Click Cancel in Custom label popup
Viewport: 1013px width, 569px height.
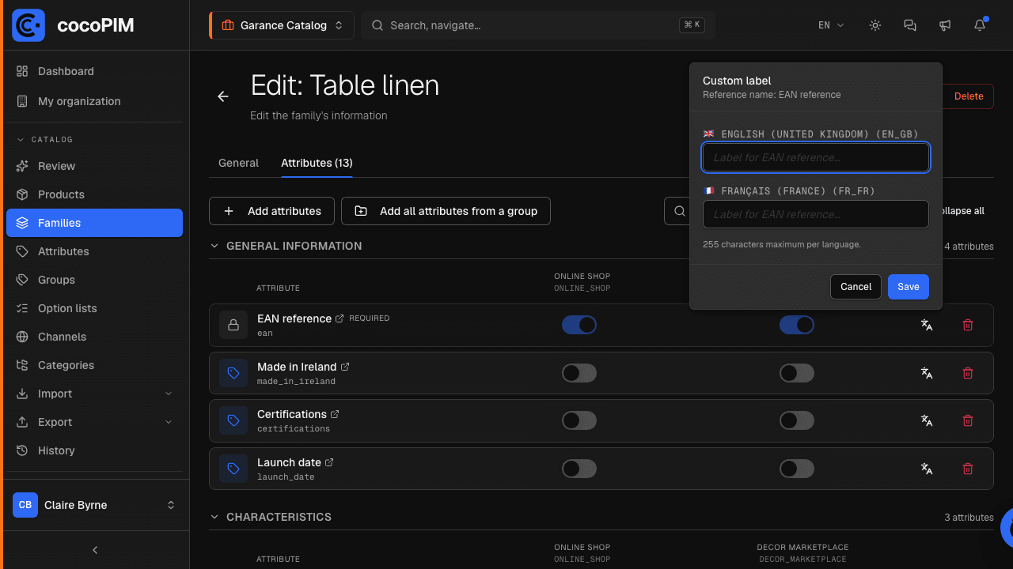[856, 287]
